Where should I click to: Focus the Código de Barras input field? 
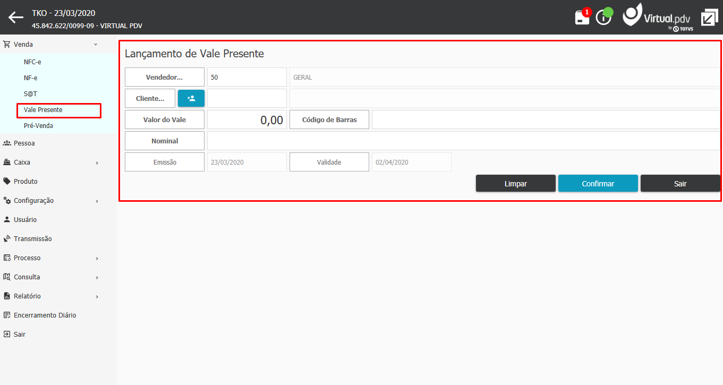click(546, 119)
